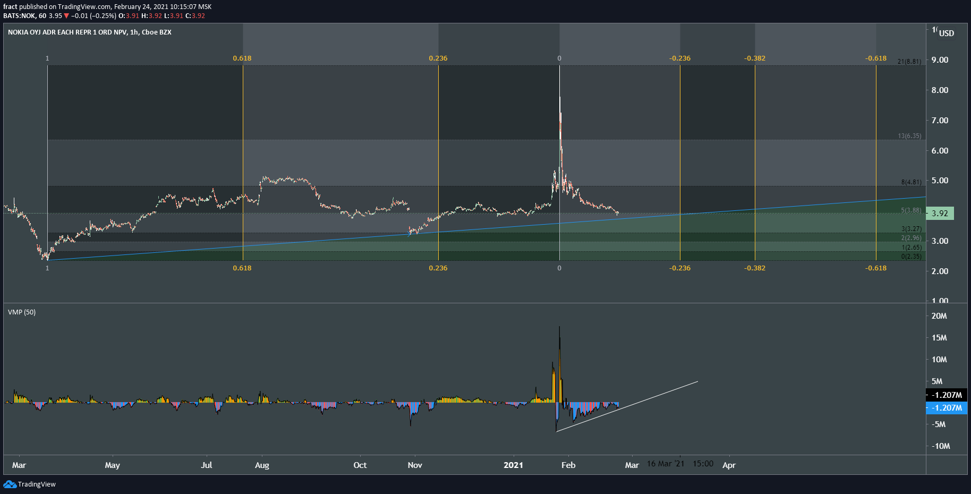Click the fract author name in header

[10, 7]
